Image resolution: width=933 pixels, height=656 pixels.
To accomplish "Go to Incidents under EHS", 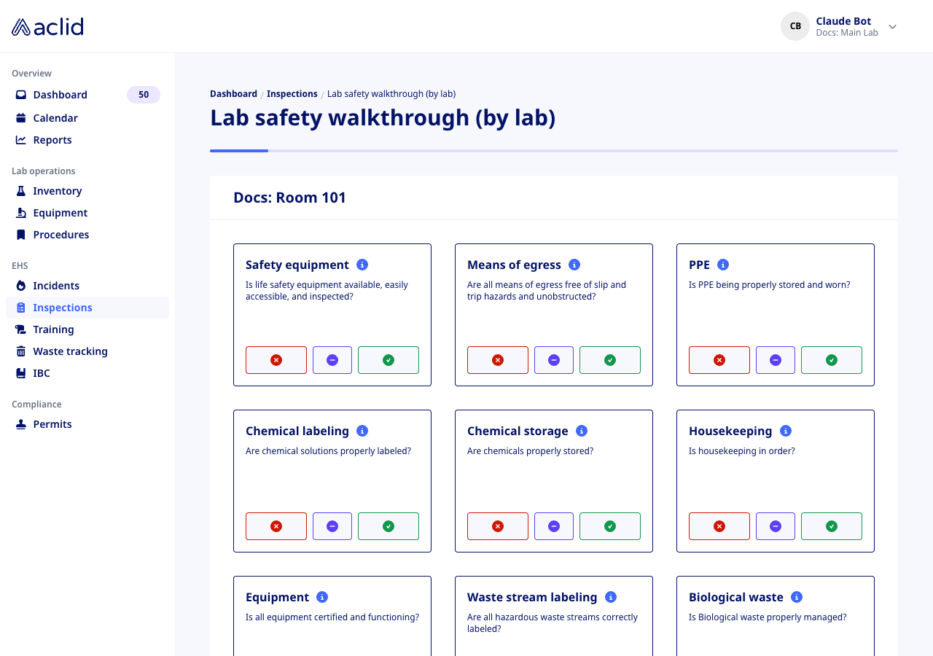I will pos(87,286).
